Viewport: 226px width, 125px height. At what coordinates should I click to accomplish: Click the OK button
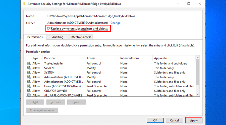(155, 120)
